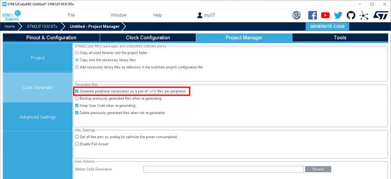Open the Window menu
391x179 pixels.
pyautogui.click(x=118, y=15)
